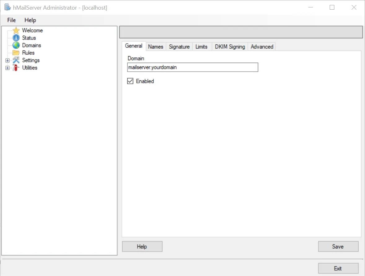Image resolution: width=365 pixels, height=276 pixels.
Task: Switch to the Signature tab
Action: [x=179, y=47]
